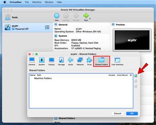
Task: Open the File menu
Action: pos(27,2)
